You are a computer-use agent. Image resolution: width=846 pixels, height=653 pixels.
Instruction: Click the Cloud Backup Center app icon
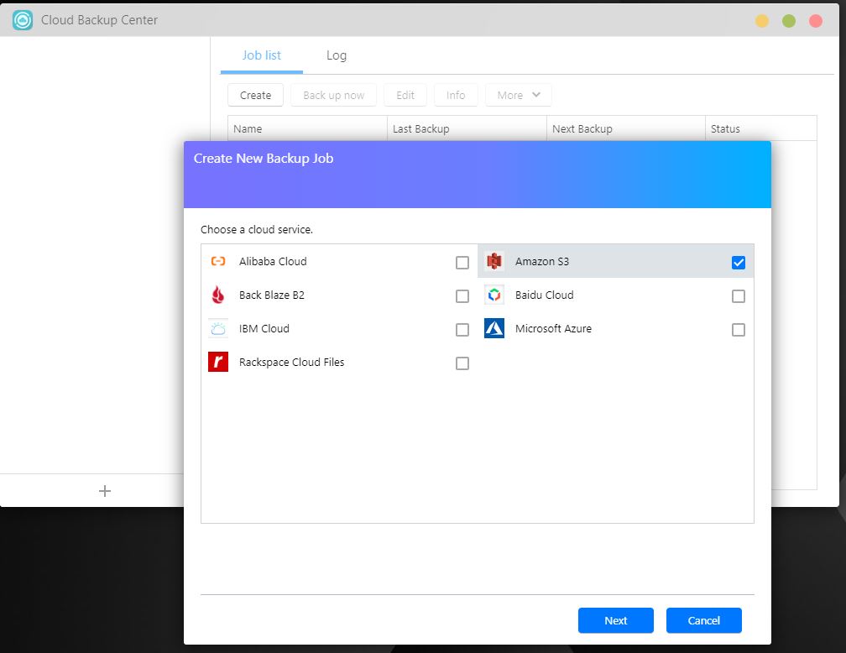(x=23, y=20)
